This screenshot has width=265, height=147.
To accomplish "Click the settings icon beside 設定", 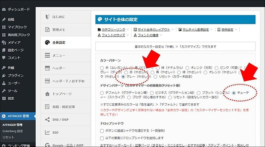I will point(4,98).
